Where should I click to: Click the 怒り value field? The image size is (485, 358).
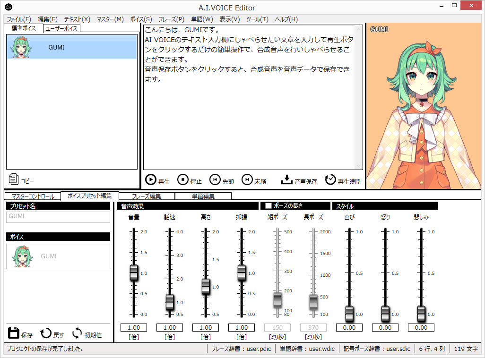[385, 327]
